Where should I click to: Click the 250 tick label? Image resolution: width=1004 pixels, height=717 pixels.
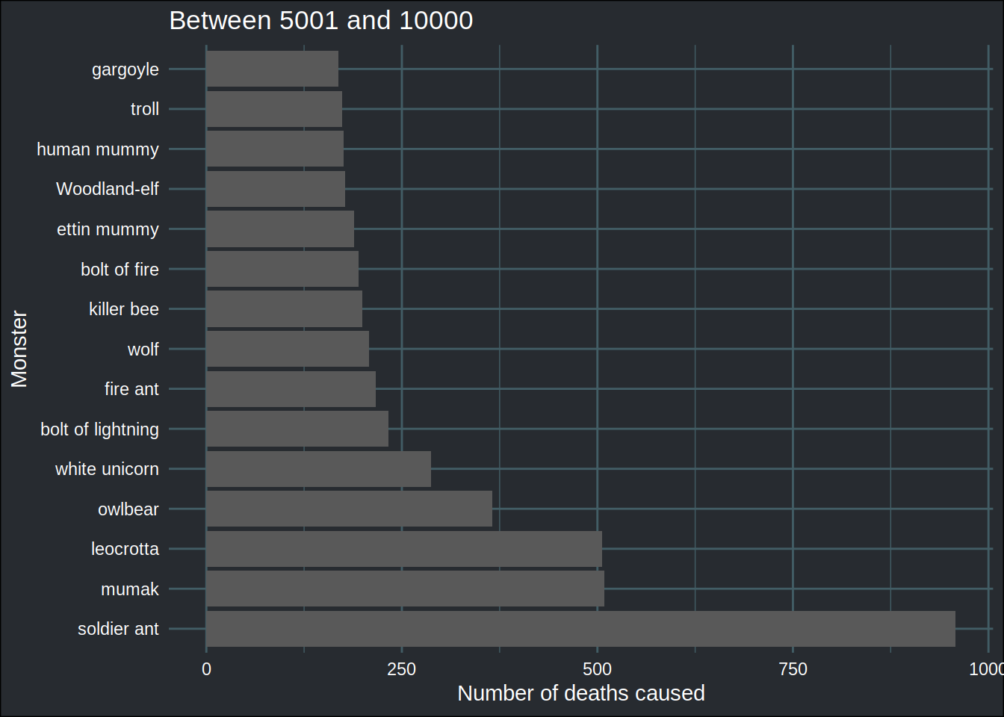click(x=402, y=669)
